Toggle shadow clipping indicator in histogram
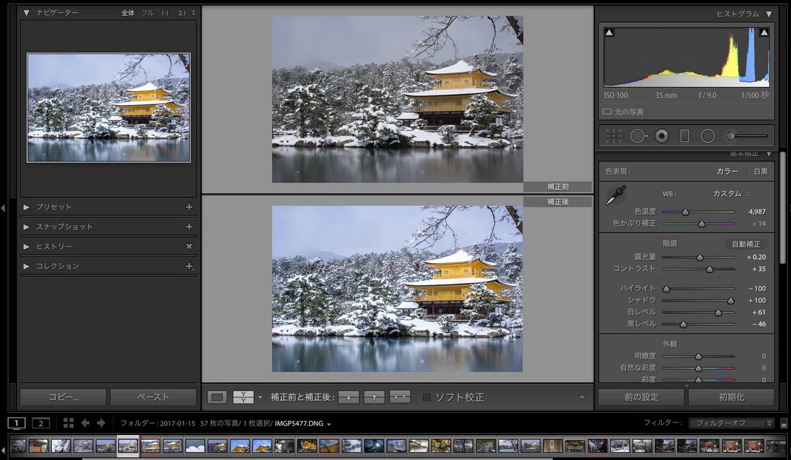Screen dimensions: 791x460 (609, 32)
